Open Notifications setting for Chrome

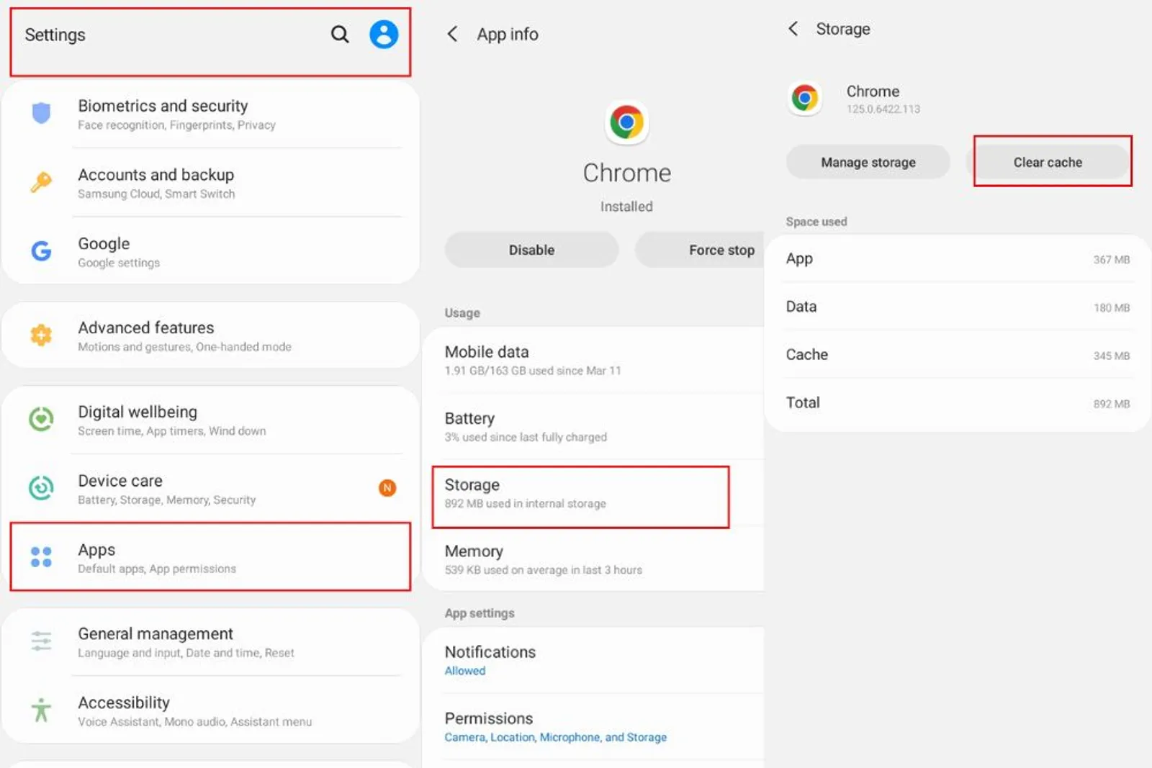[x=593, y=660]
